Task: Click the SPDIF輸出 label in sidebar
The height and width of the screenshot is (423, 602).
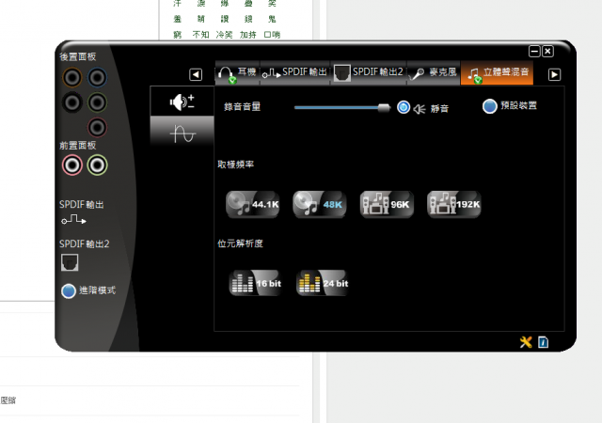Action: [82, 205]
